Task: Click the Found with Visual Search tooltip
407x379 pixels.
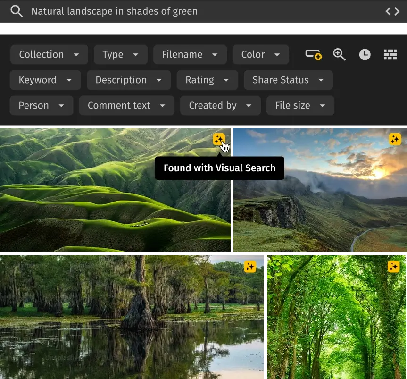Action: 219,168
